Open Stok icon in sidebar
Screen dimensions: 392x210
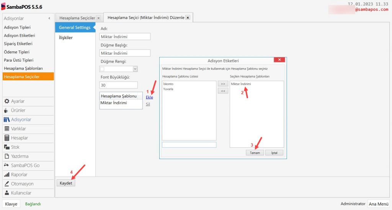[x=7, y=147]
